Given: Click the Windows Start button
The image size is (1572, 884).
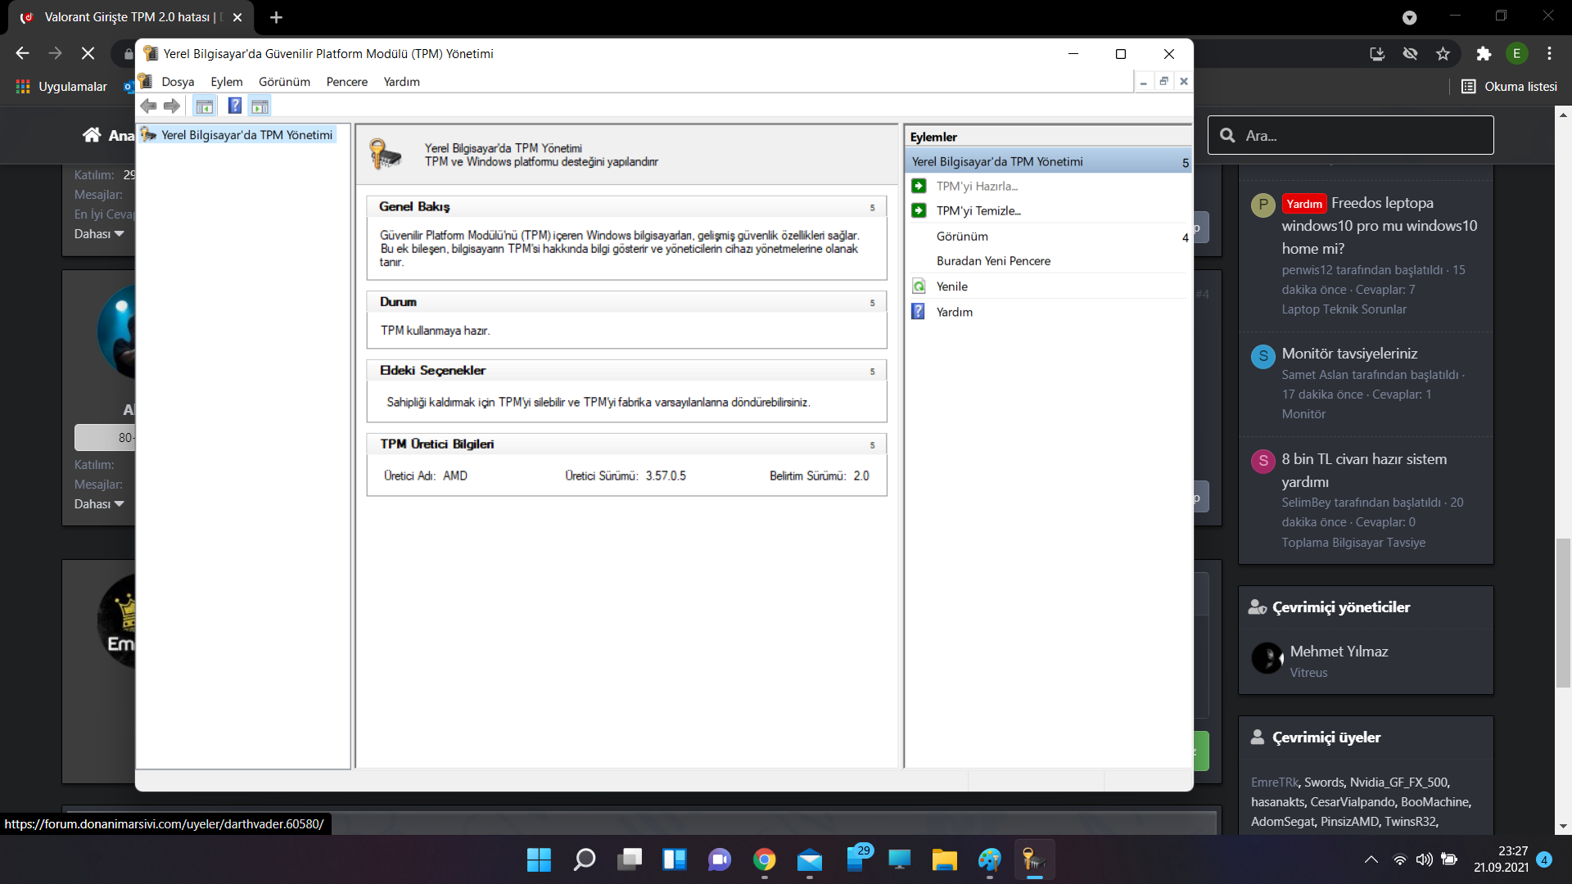Looking at the screenshot, I should pos(539,859).
